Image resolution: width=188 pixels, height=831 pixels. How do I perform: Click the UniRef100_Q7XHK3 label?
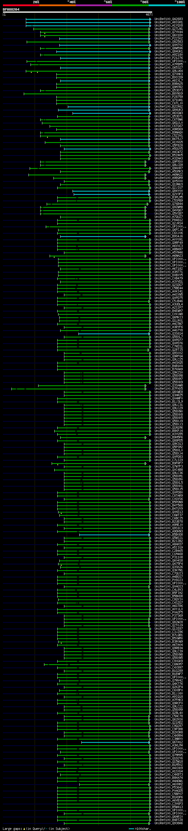click(x=169, y=74)
